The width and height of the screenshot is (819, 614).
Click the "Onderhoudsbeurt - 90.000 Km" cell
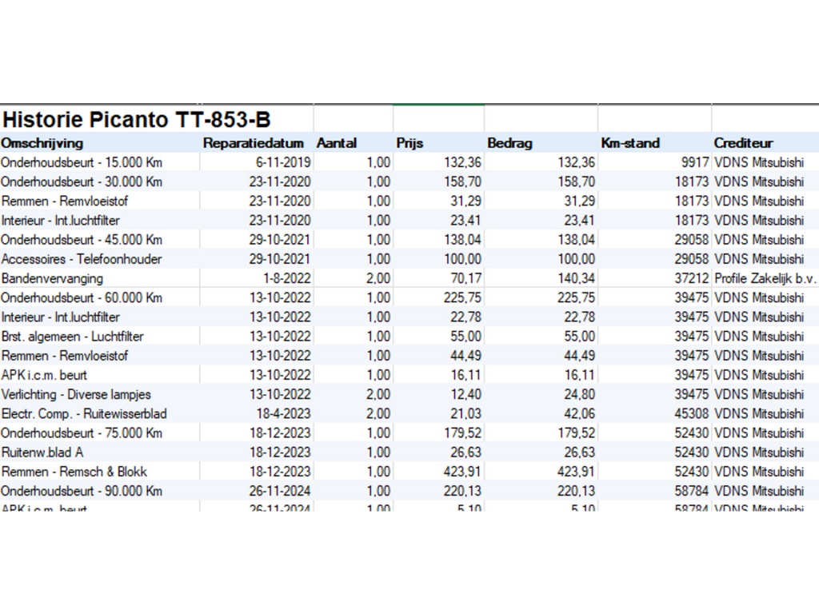[82, 491]
